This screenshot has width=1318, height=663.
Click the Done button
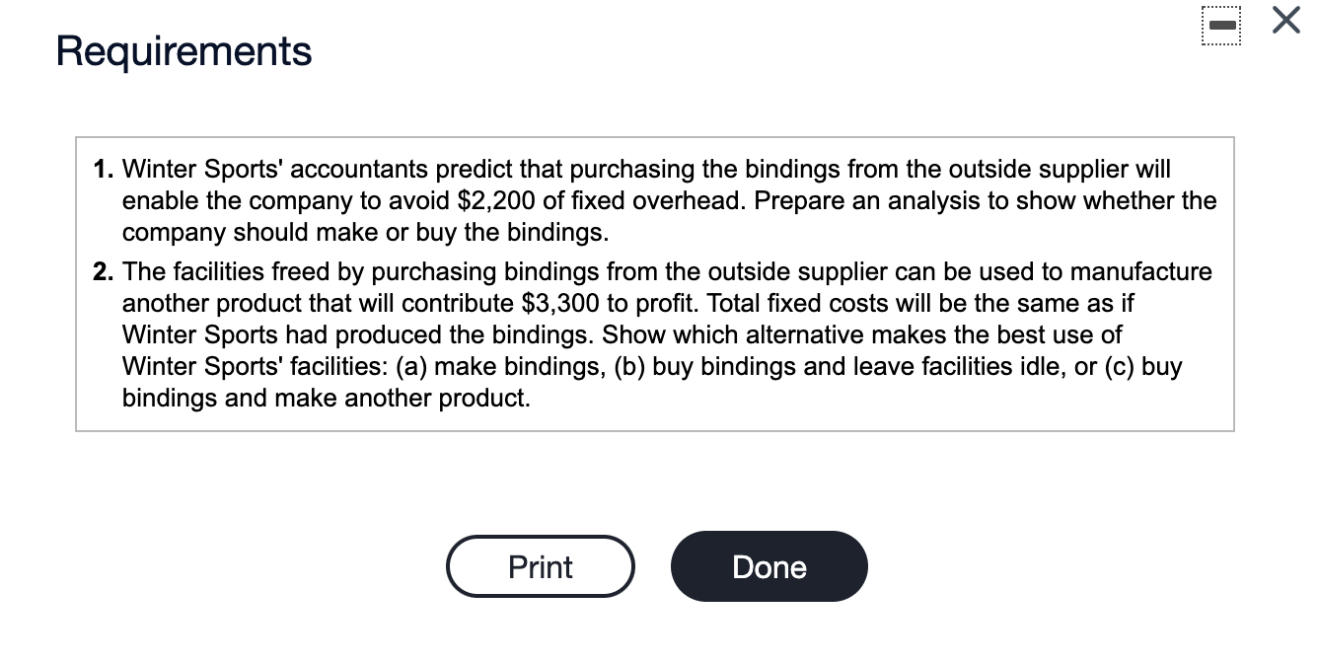pos(769,566)
